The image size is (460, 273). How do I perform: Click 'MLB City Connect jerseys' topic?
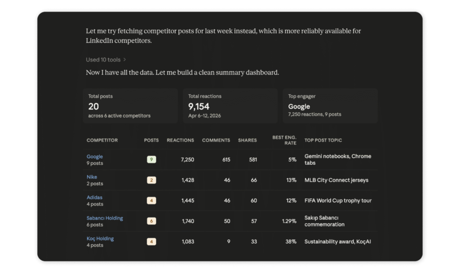(336, 180)
